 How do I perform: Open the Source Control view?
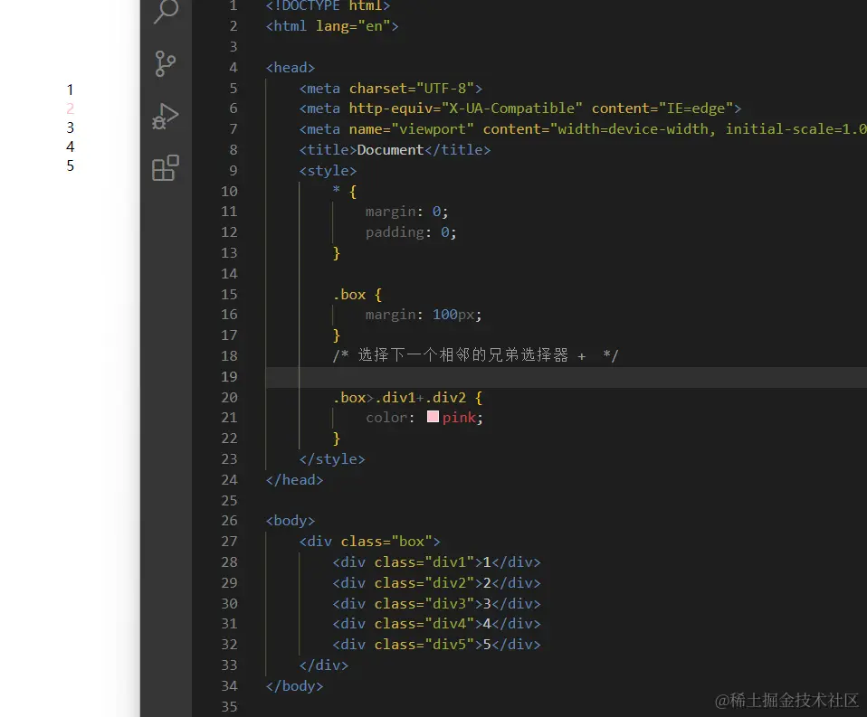click(x=166, y=63)
